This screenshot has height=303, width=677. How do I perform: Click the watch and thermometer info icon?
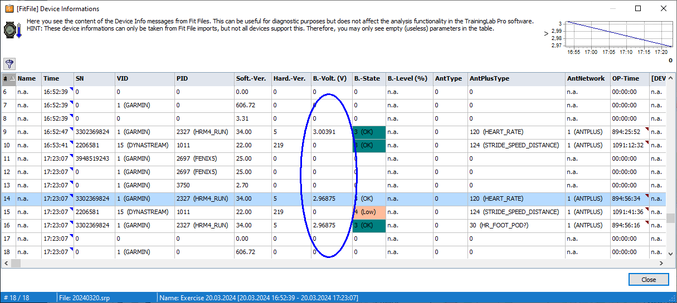12,29
